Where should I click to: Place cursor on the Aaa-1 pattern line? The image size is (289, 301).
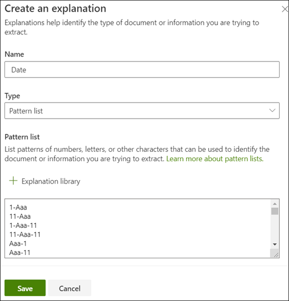[18, 243]
